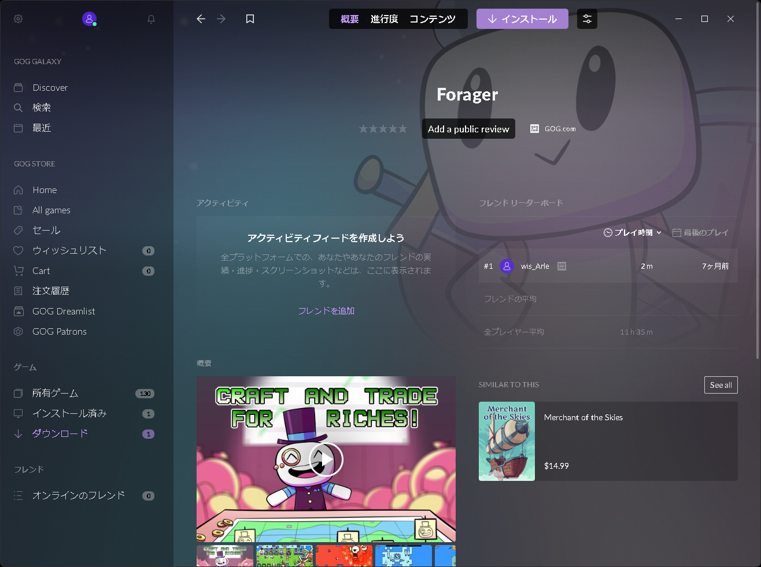Click フレンドの平均 row
The height and width of the screenshot is (567, 761).
pyautogui.click(x=608, y=299)
